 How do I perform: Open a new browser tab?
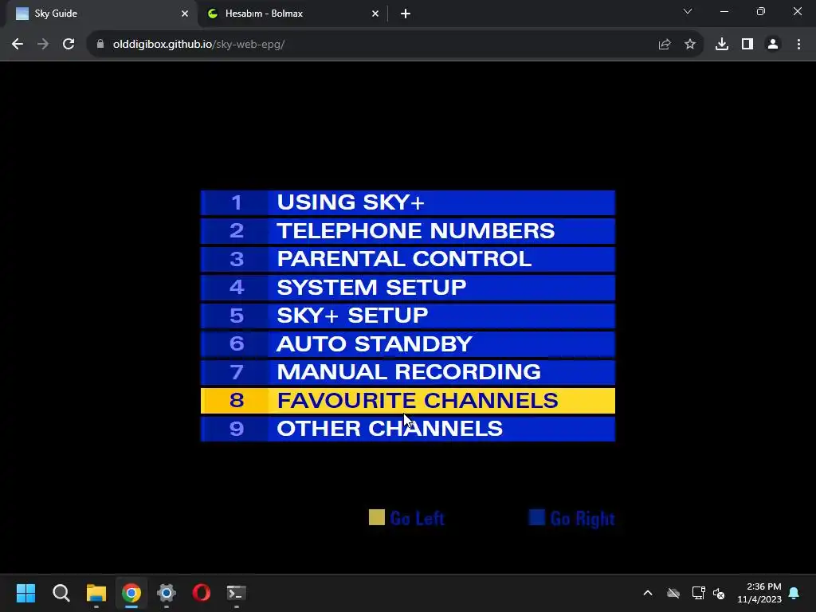tap(406, 14)
